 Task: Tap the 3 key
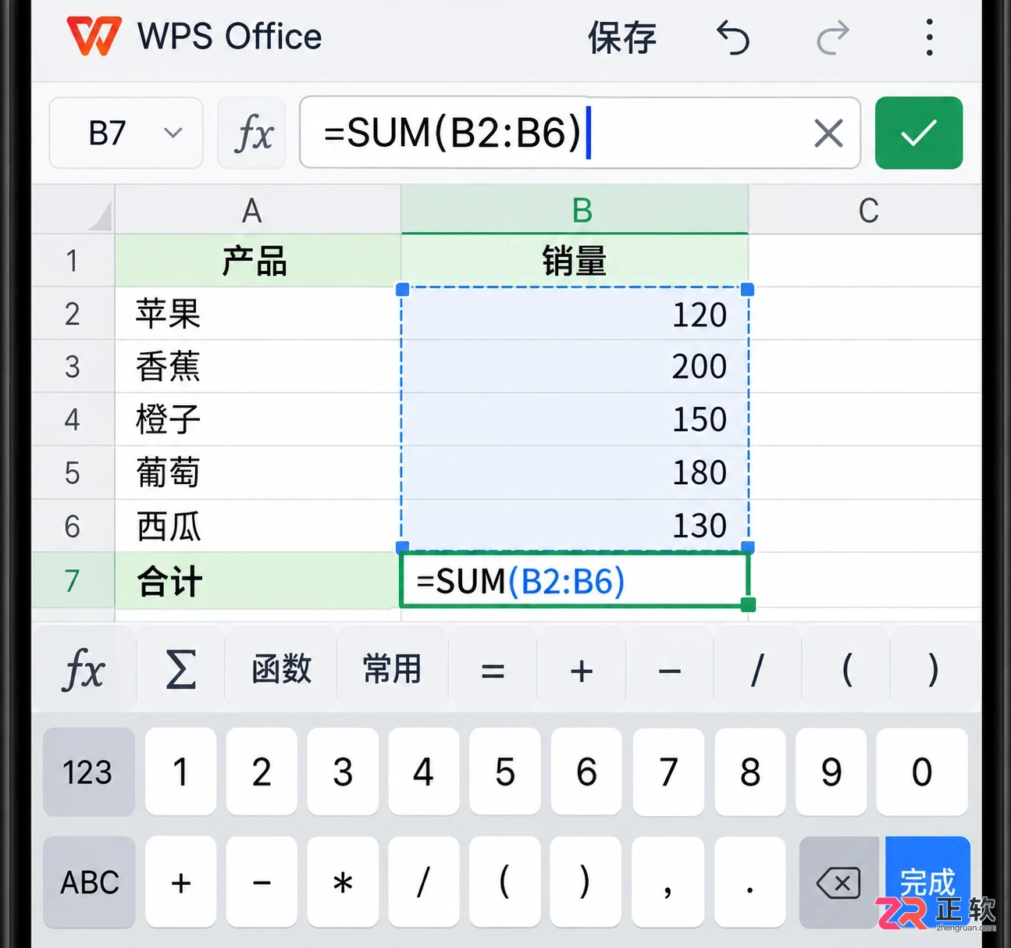click(x=343, y=772)
